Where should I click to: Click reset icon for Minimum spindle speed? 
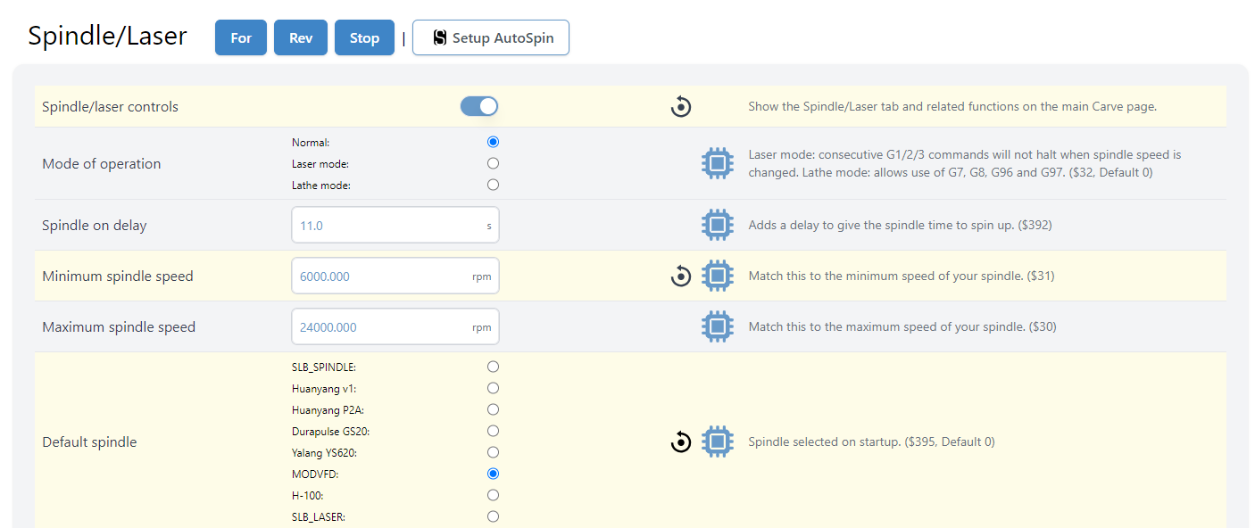point(681,276)
